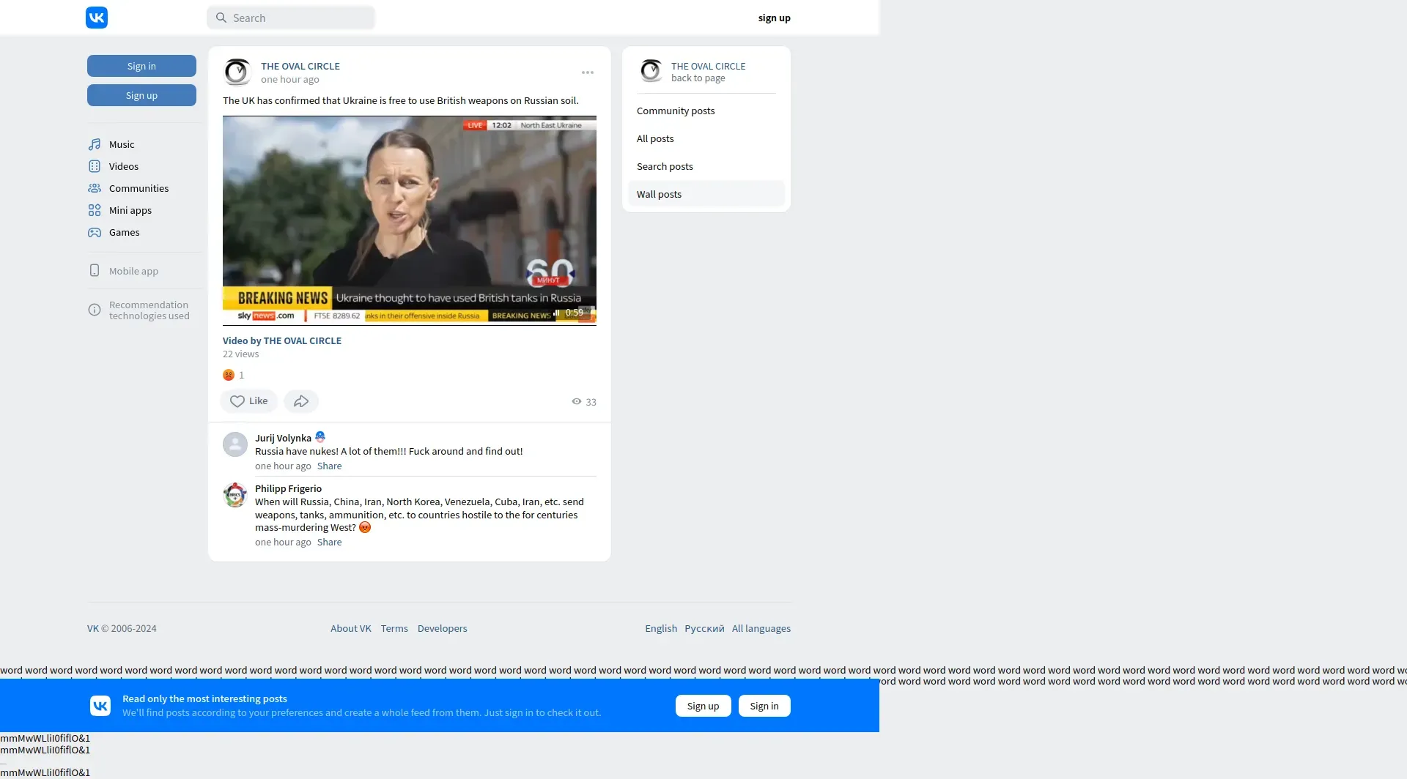Screen dimensions: 1407x779
Task: Click the VK logo in blue banner
Action: click(100, 706)
